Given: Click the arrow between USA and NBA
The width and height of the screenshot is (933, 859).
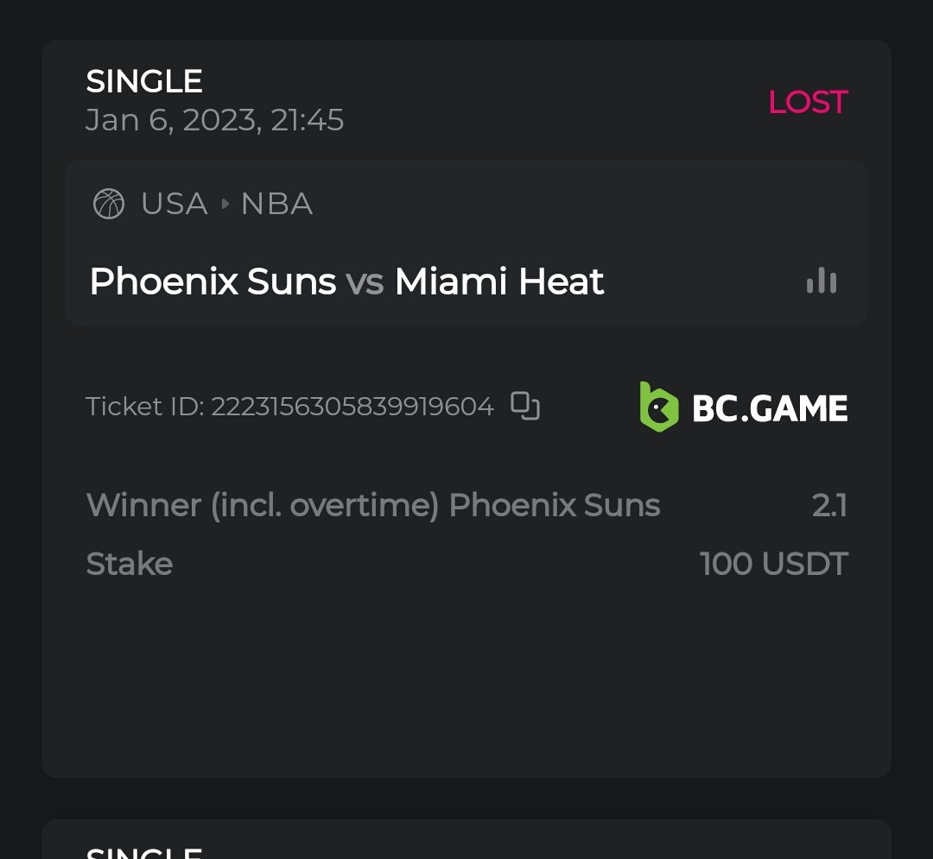Looking at the screenshot, I should coord(225,205).
